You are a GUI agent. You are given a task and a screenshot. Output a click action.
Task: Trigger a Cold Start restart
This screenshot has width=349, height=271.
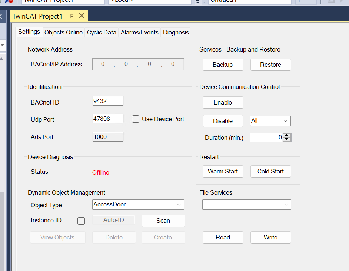point(271,172)
